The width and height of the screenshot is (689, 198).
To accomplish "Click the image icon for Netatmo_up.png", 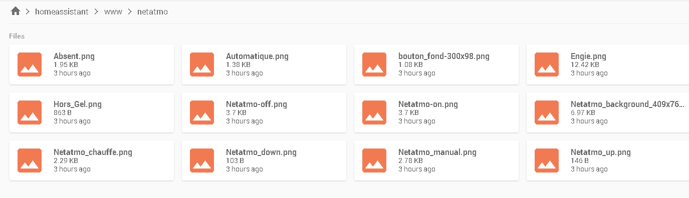I will [547, 160].
